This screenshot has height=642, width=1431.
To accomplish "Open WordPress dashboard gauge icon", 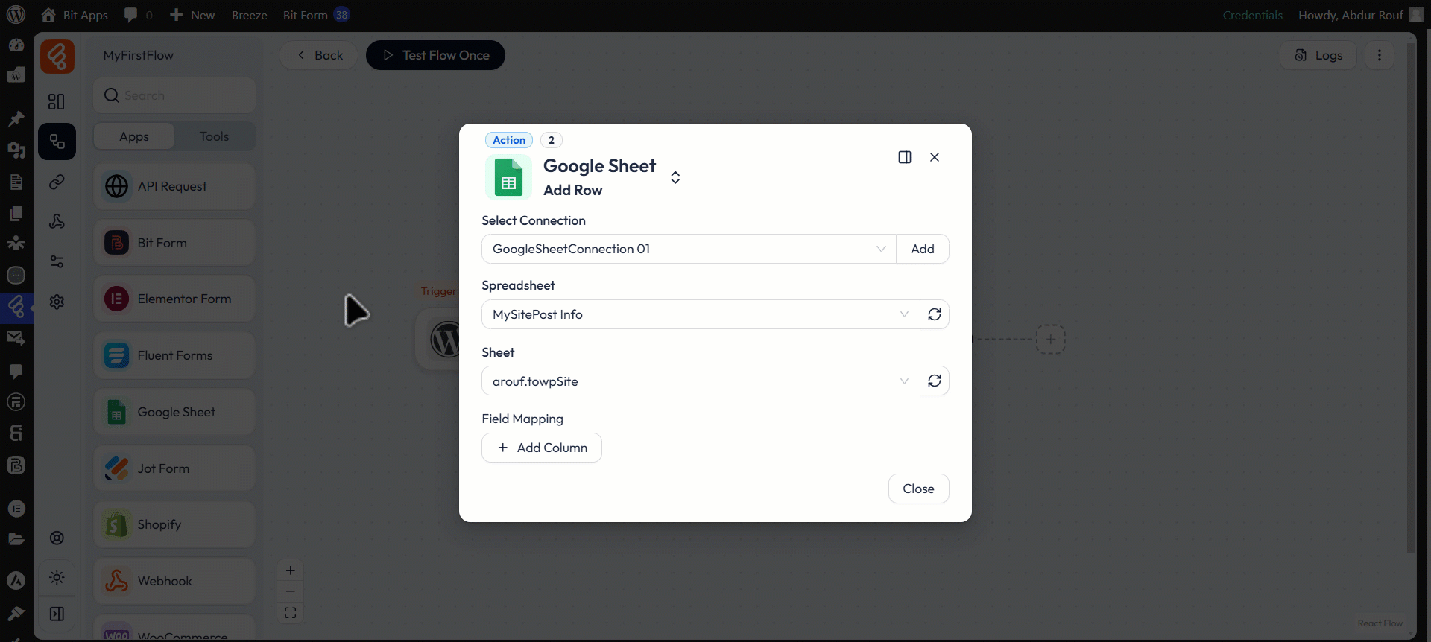I will 16,45.
